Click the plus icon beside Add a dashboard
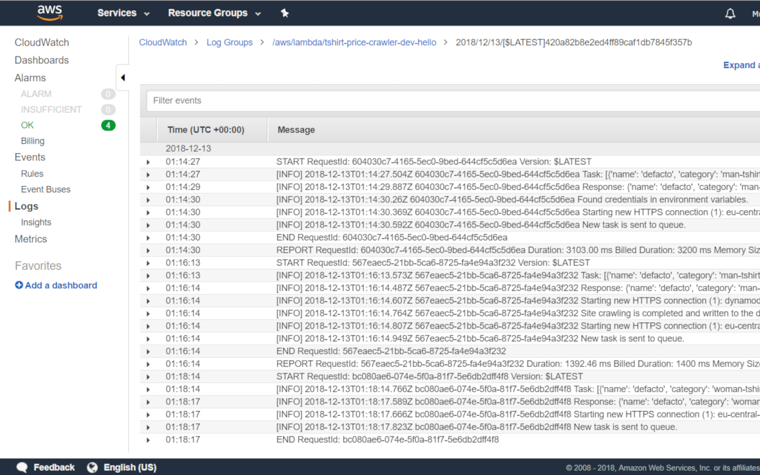 pyautogui.click(x=18, y=285)
